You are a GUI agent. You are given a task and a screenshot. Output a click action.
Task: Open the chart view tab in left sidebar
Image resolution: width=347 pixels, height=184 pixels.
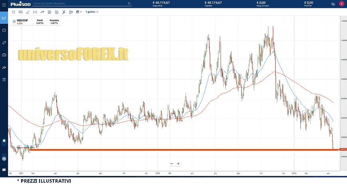pyautogui.click(x=4, y=17)
